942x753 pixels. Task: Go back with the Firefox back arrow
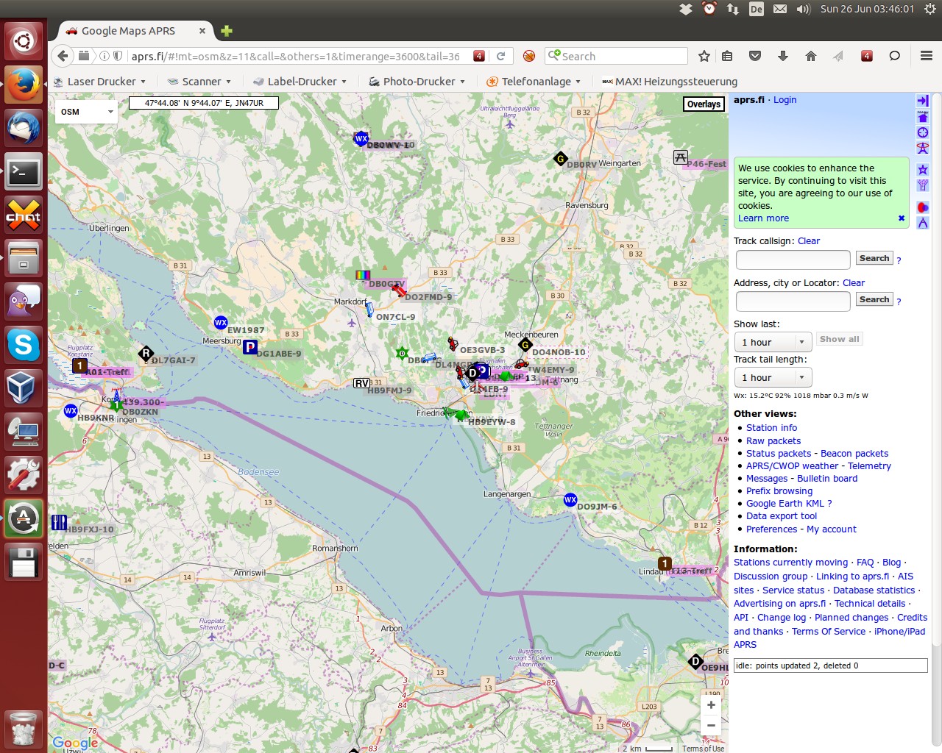63,56
